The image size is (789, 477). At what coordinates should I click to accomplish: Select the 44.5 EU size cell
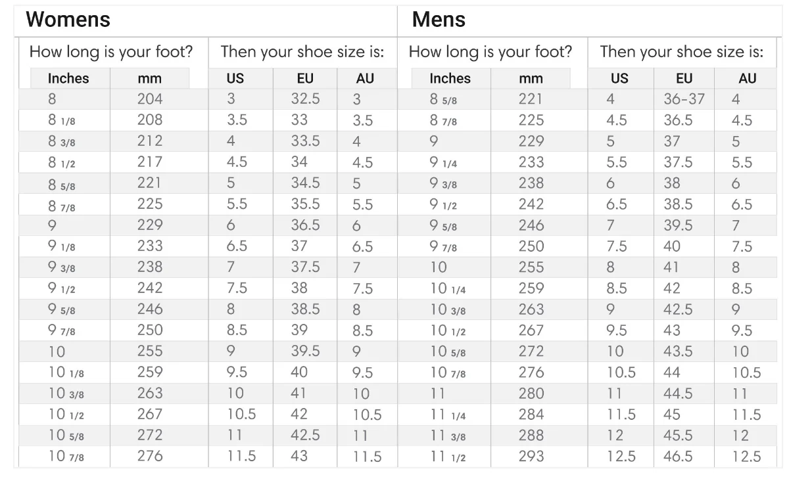678,394
